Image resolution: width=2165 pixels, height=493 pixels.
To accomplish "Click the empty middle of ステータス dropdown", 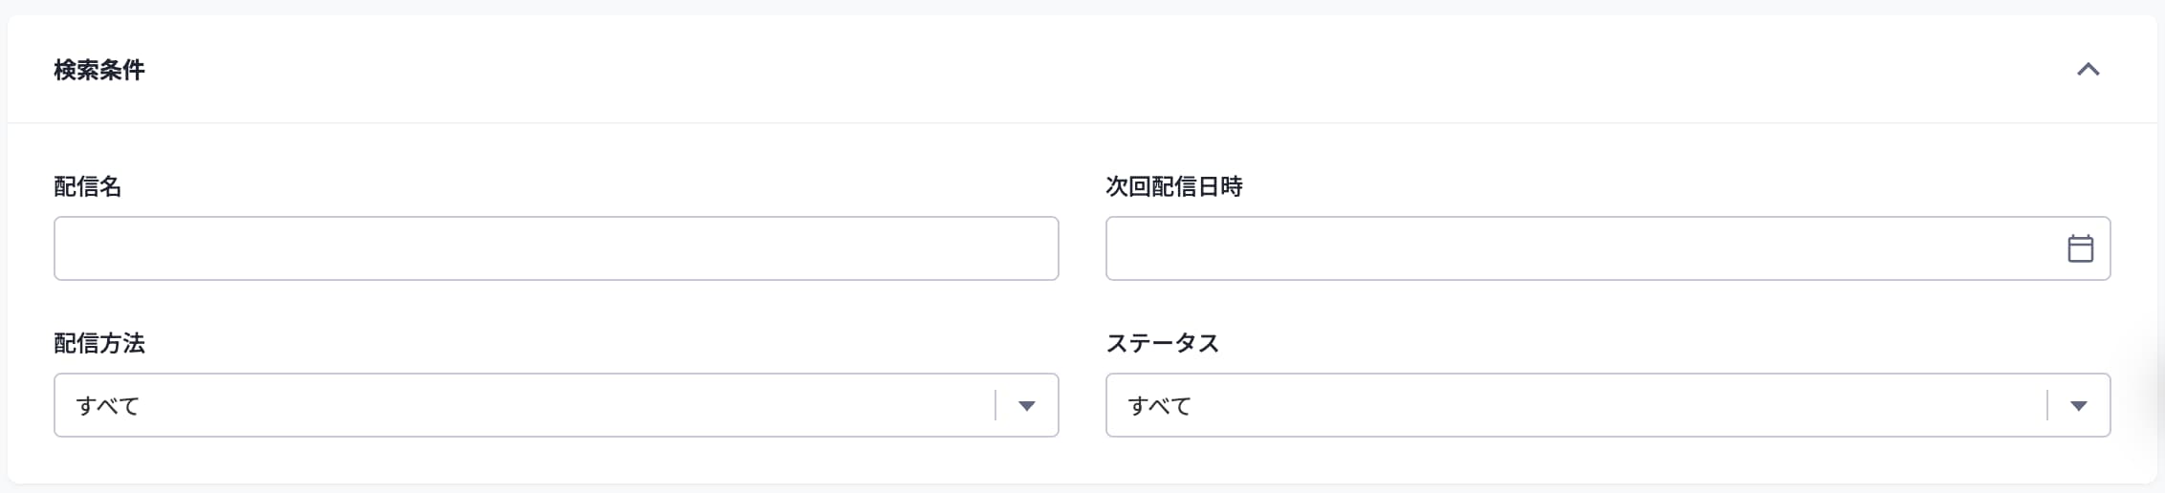I will pyautogui.click(x=1607, y=406).
